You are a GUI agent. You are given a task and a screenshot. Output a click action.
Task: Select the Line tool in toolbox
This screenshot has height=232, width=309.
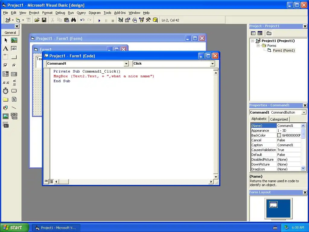coord(14,108)
